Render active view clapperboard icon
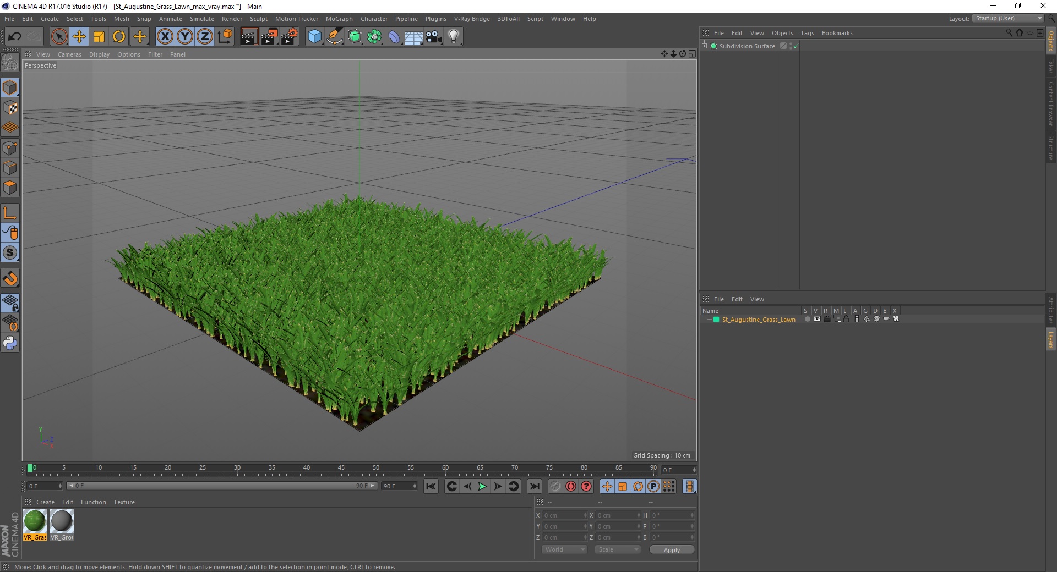The image size is (1057, 572). pos(249,37)
